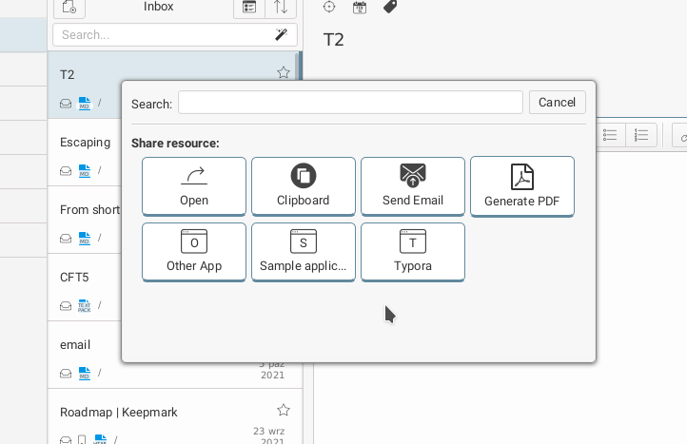
Task: Select the Escaping note in the list
Action: click(86, 143)
